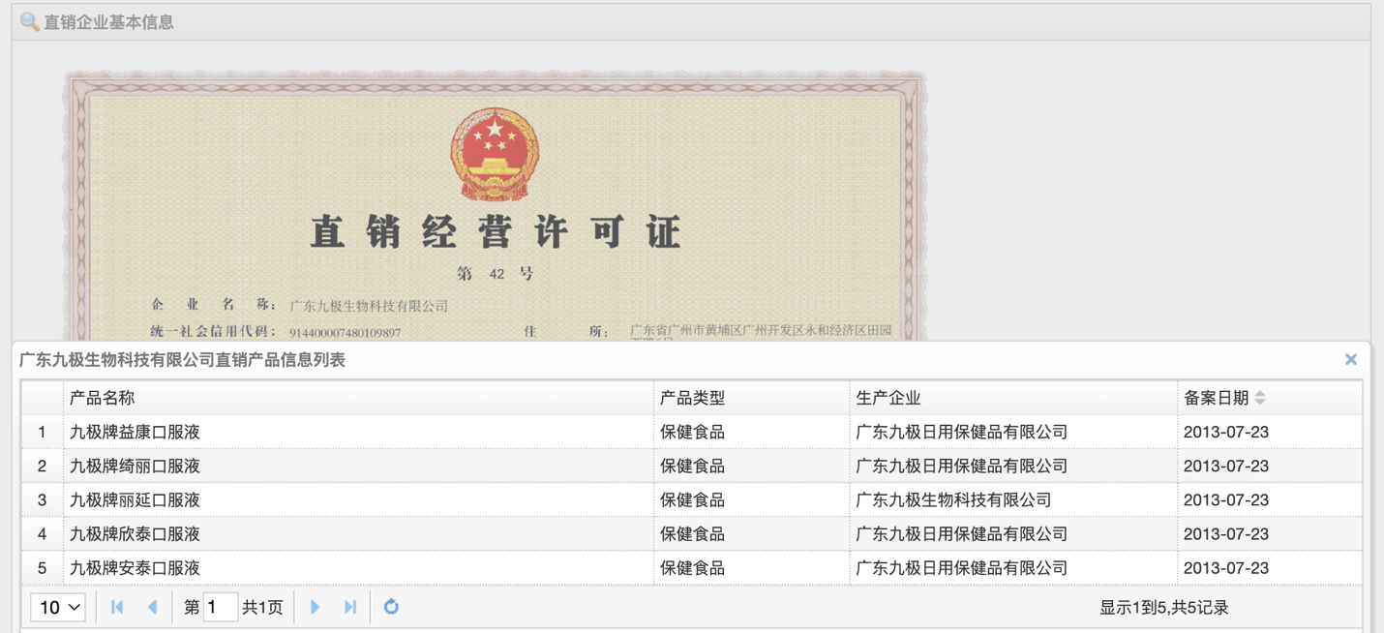Select row 九极牌丽延口服液
Viewport: 1384px width, 633px height.
pos(692,499)
